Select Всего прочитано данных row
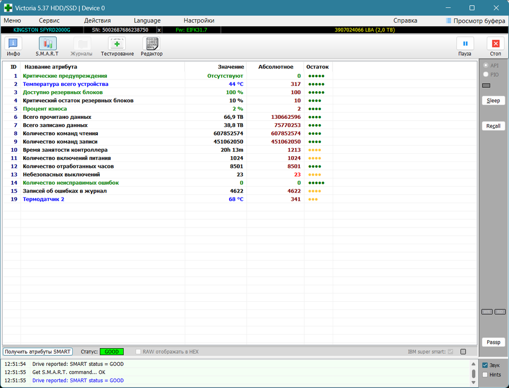The width and height of the screenshot is (509, 388). tap(240, 117)
